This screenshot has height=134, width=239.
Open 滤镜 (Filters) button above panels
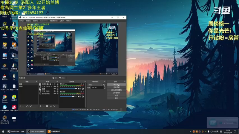62,78
